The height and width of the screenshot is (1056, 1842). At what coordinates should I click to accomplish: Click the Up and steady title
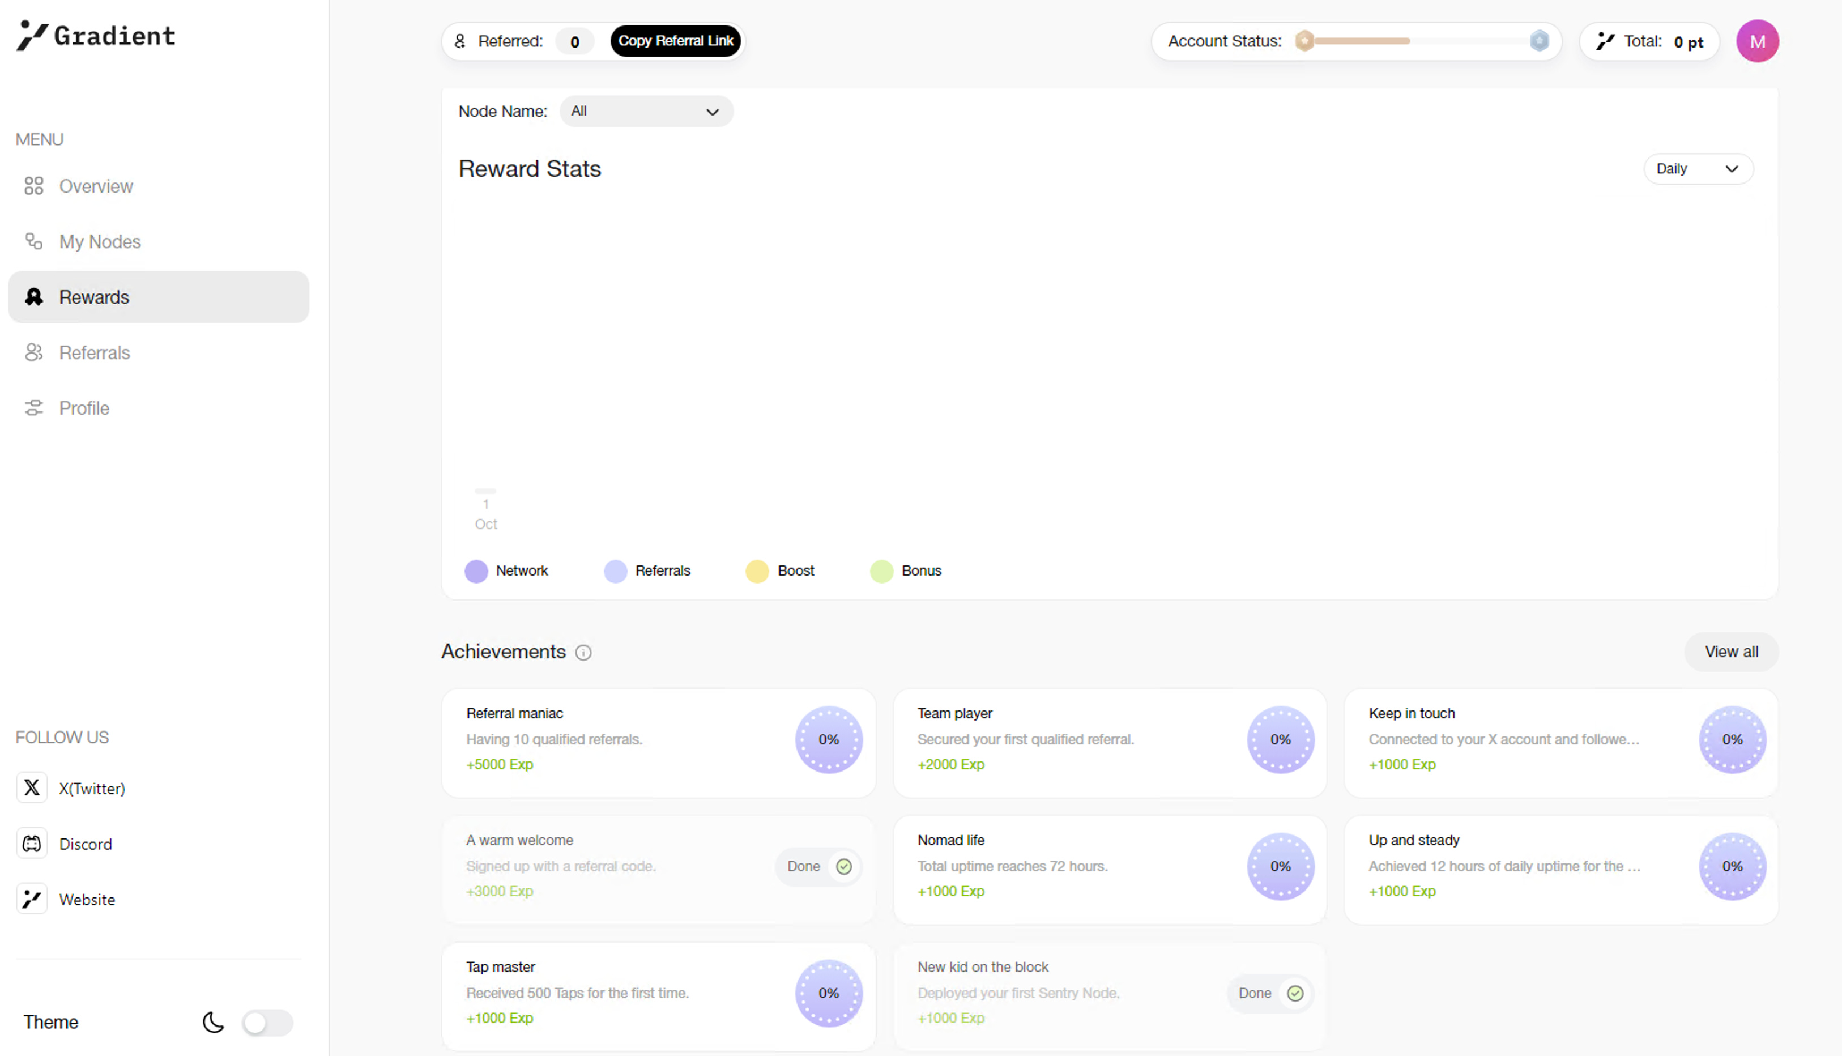pyautogui.click(x=1414, y=841)
